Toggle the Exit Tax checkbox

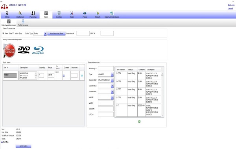coord(2,142)
